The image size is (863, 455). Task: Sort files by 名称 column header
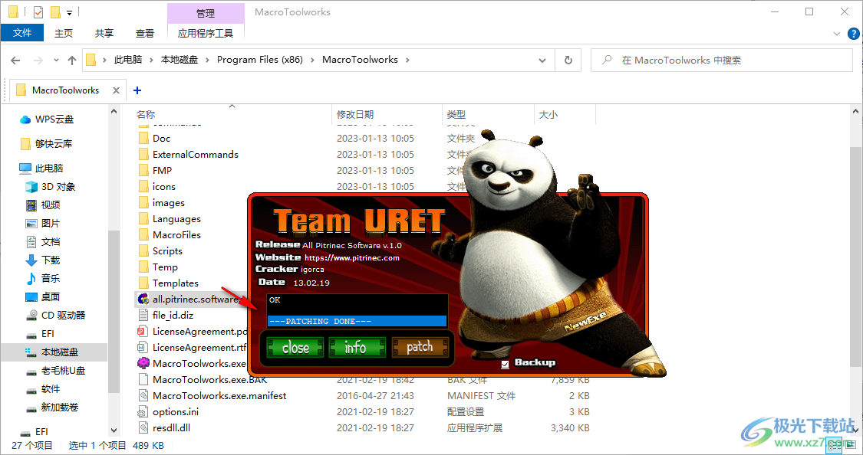coord(146,114)
